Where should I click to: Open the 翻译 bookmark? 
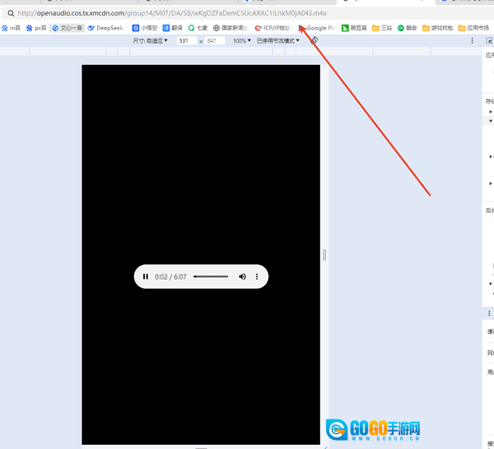tap(173, 27)
